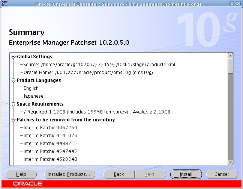Screen dimensions: 243x189
Task: Select the Source products.xml row
Action: [99, 65]
